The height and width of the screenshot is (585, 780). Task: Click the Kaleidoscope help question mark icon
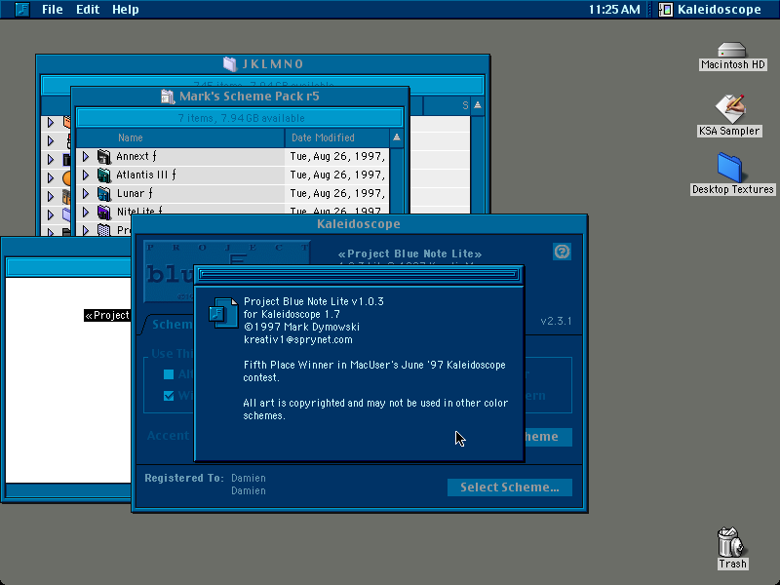pyautogui.click(x=562, y=252)
